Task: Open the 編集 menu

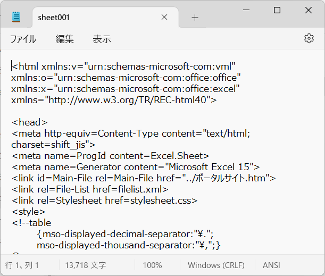Action: (64, 39)
